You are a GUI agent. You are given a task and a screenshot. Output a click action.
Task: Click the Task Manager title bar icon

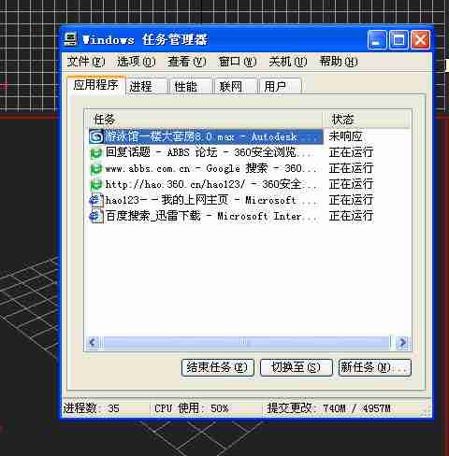[x=70, y=39]
